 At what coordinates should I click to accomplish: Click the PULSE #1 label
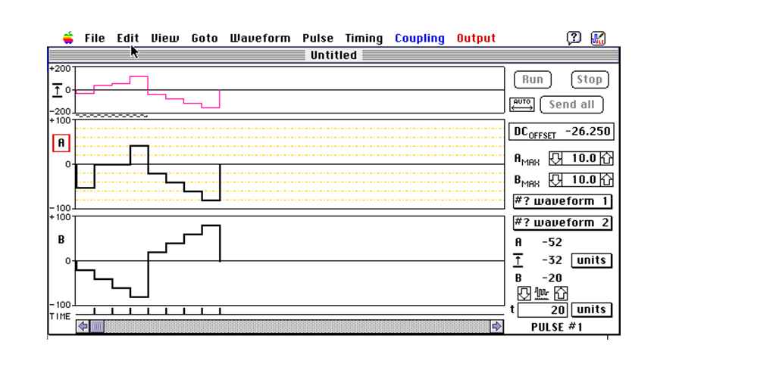click(557, 327)
